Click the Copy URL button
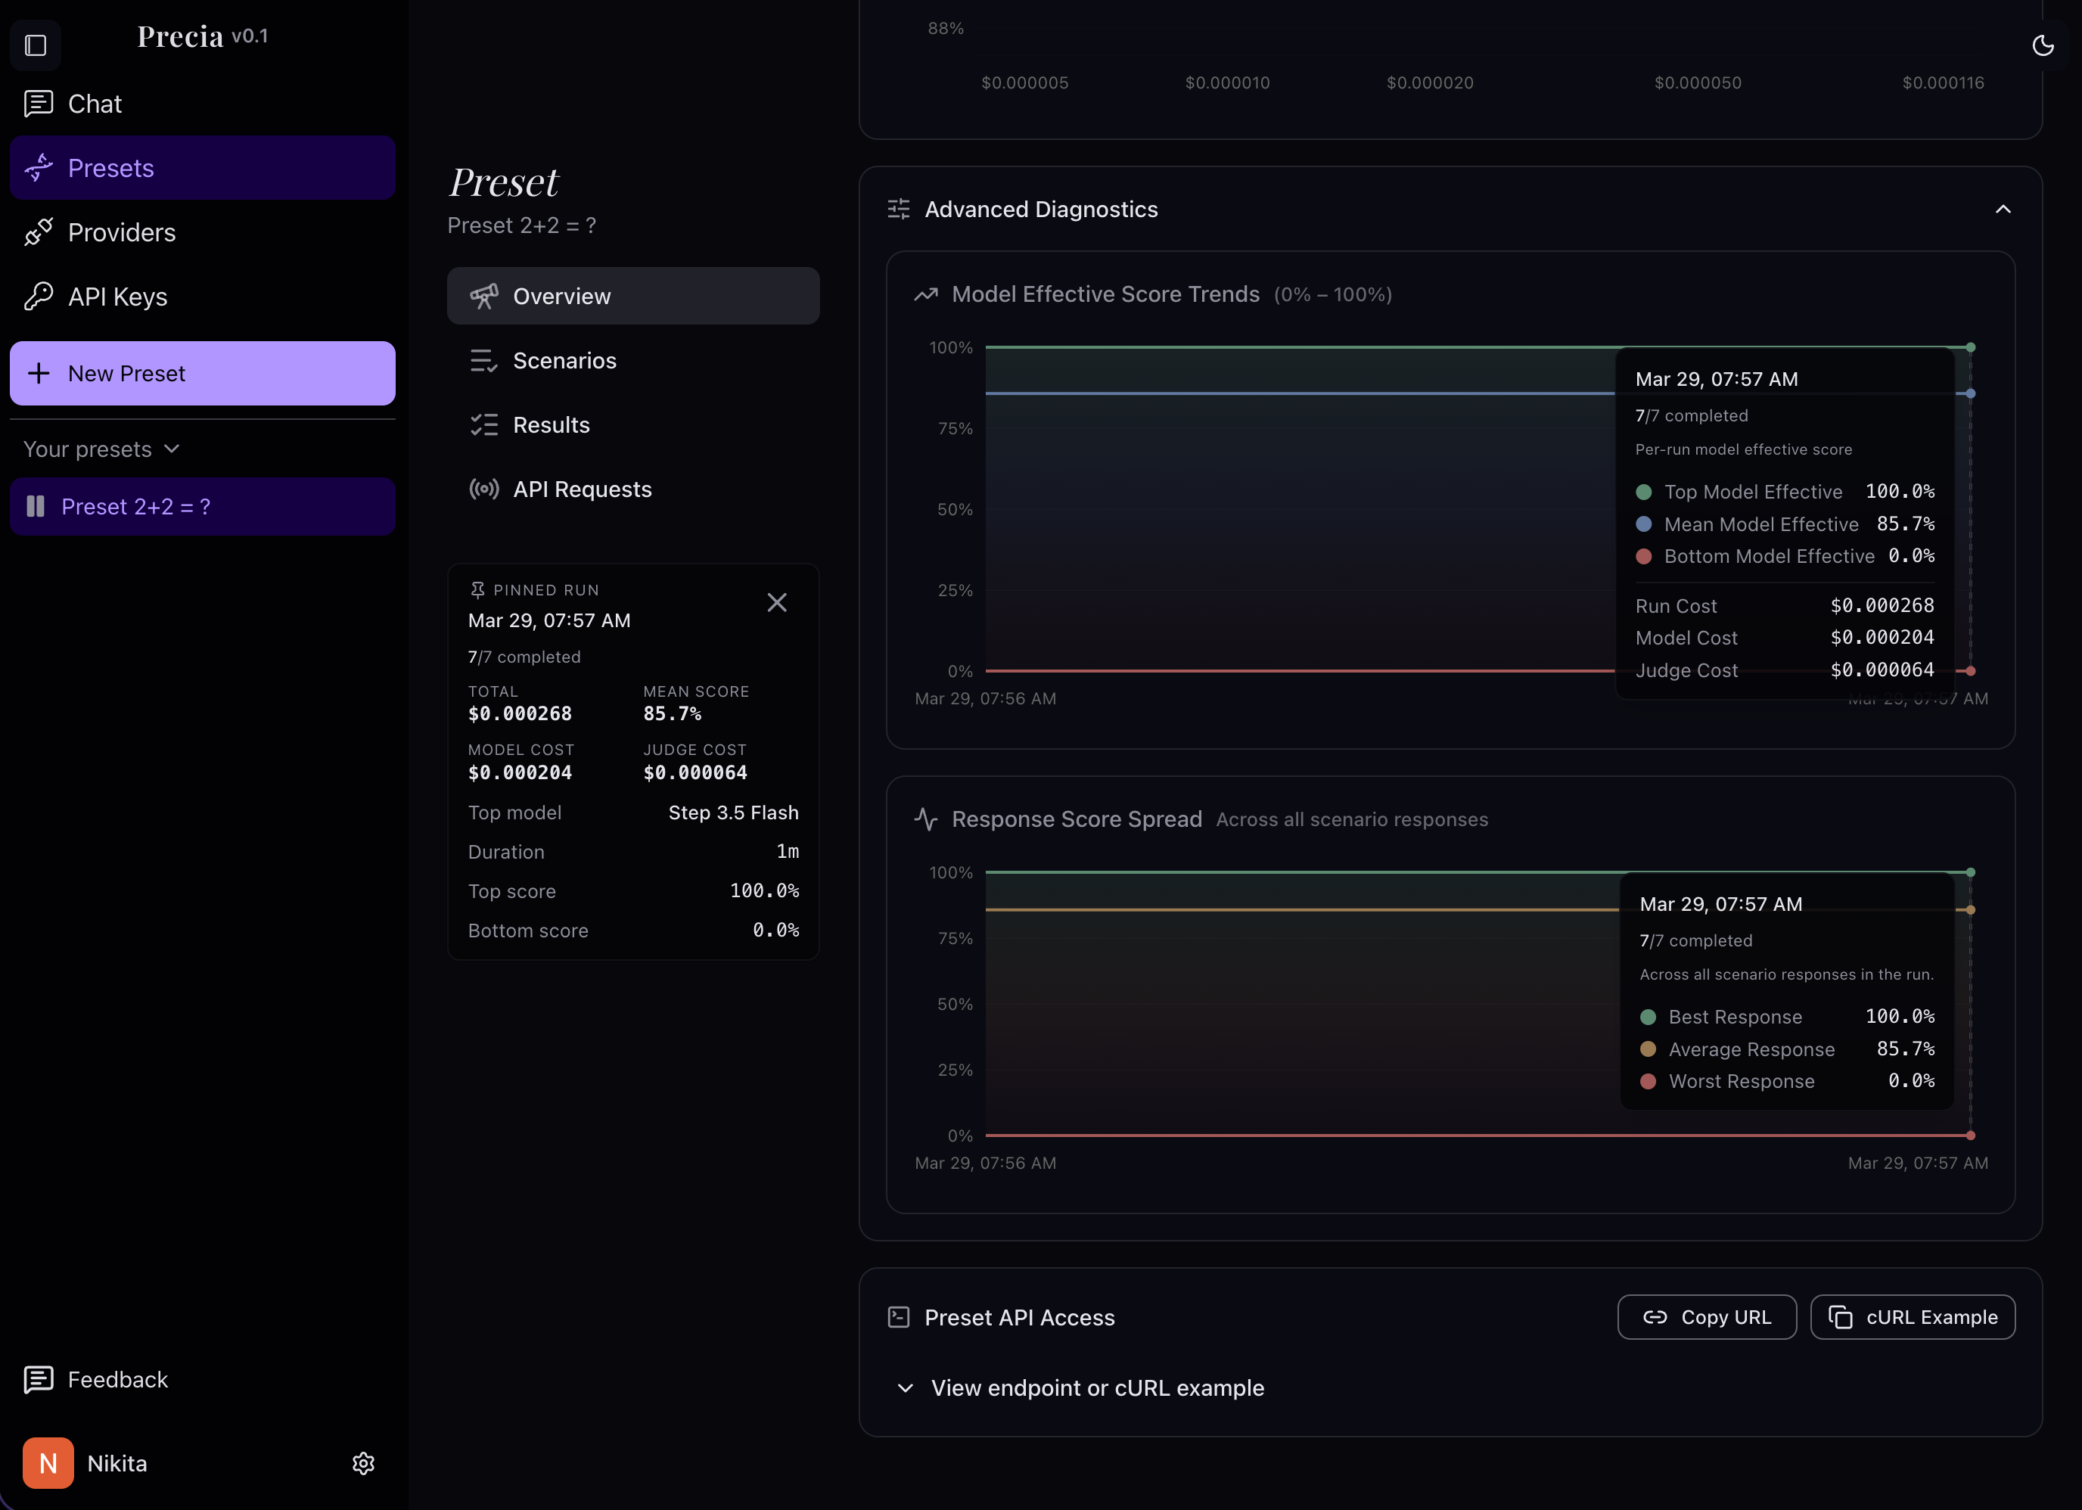The image size is (2082, 1510). (1707, 1317)
